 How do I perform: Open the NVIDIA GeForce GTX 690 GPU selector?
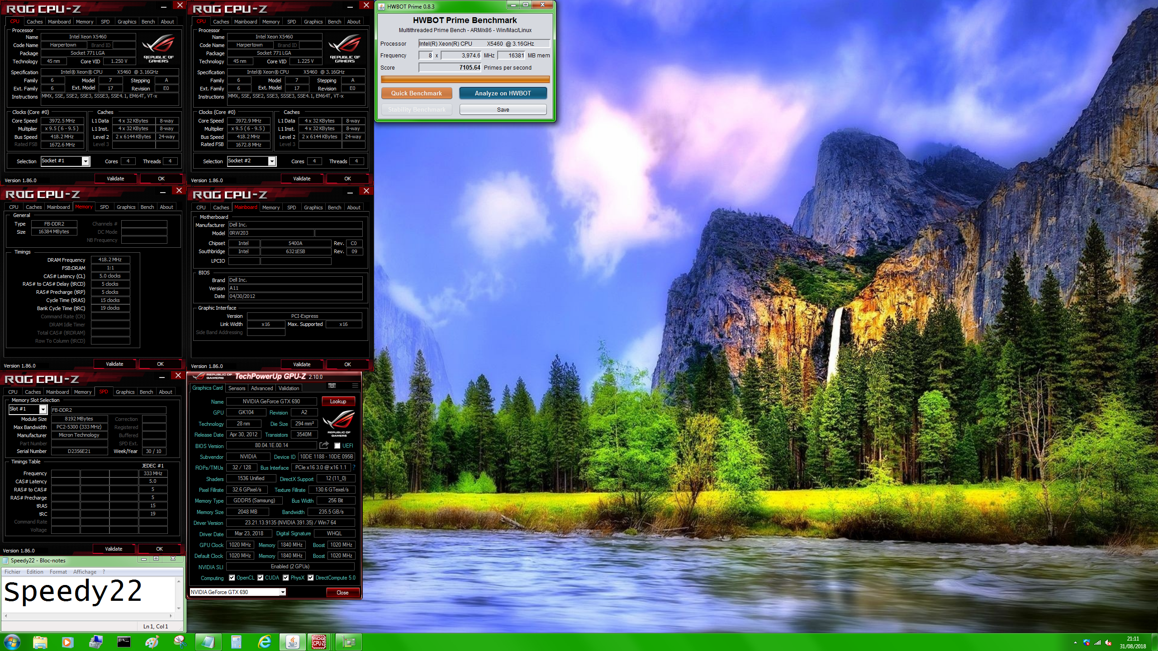238,592
